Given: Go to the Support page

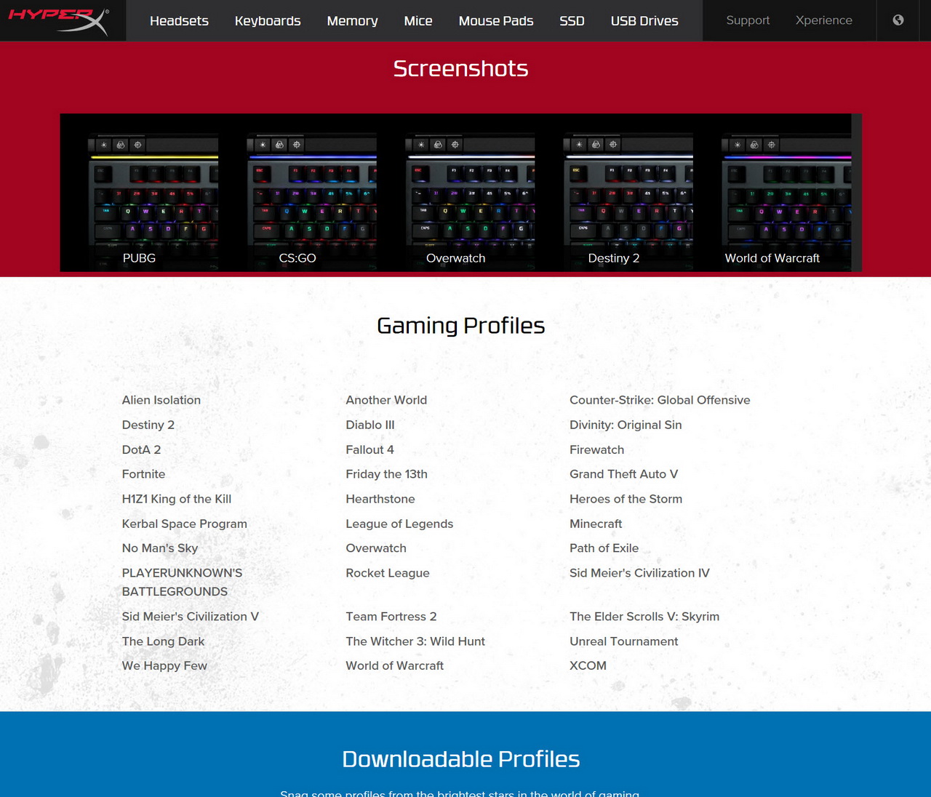Looking at the screenshot, I should pos(748,20).
